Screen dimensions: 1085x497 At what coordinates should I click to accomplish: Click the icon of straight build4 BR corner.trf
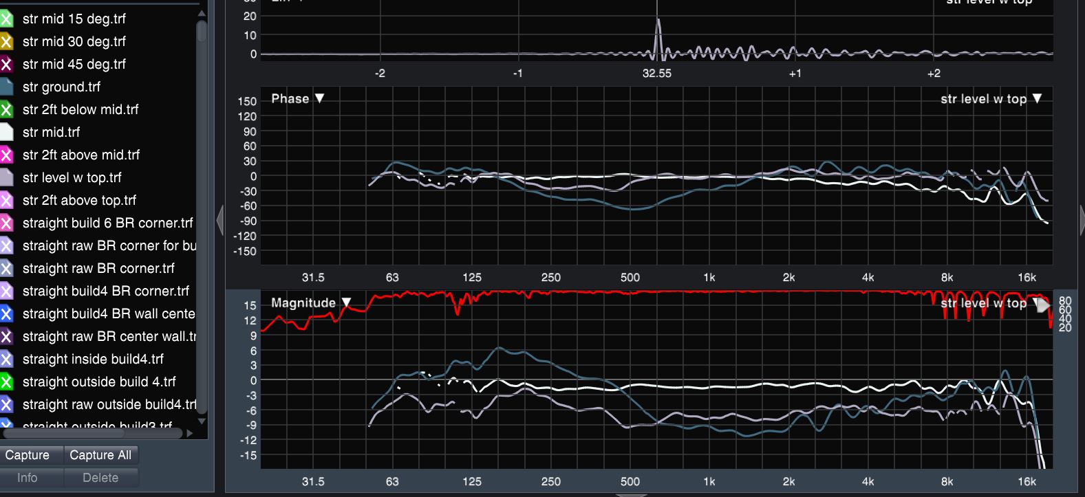coord(6,291)
